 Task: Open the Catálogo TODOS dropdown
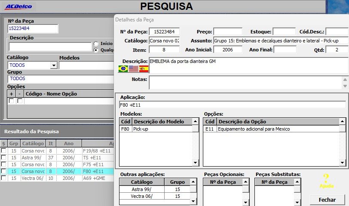point(54,66)
